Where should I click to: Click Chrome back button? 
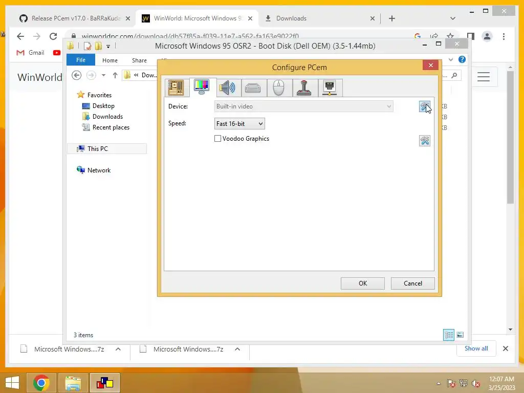coord(20,36)
